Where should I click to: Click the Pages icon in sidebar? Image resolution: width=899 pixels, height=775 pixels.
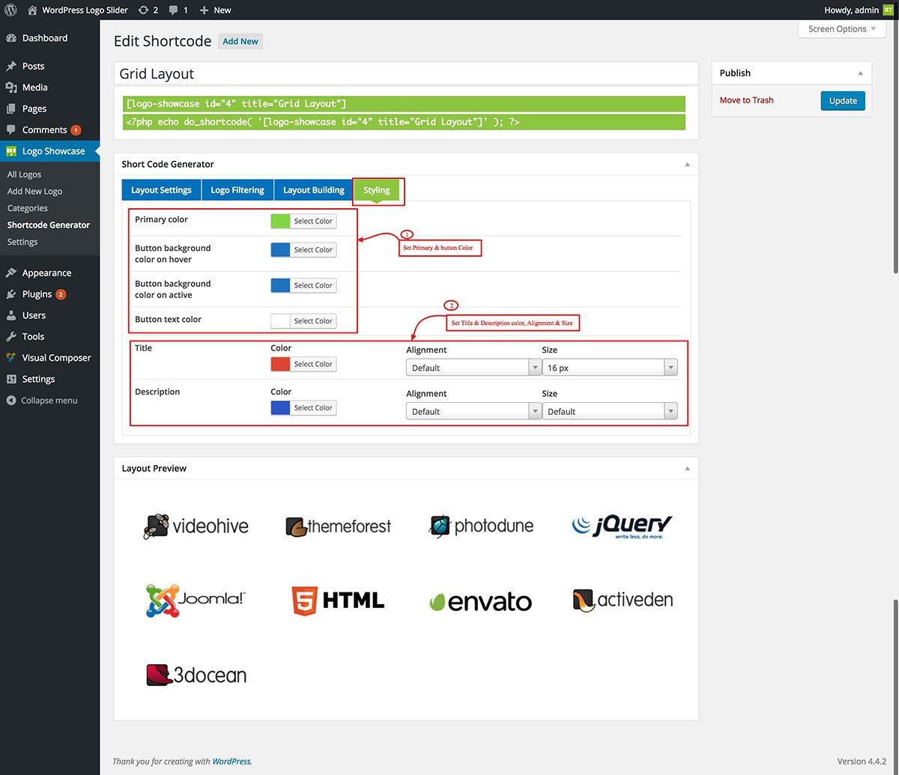(x=11, y=109)
